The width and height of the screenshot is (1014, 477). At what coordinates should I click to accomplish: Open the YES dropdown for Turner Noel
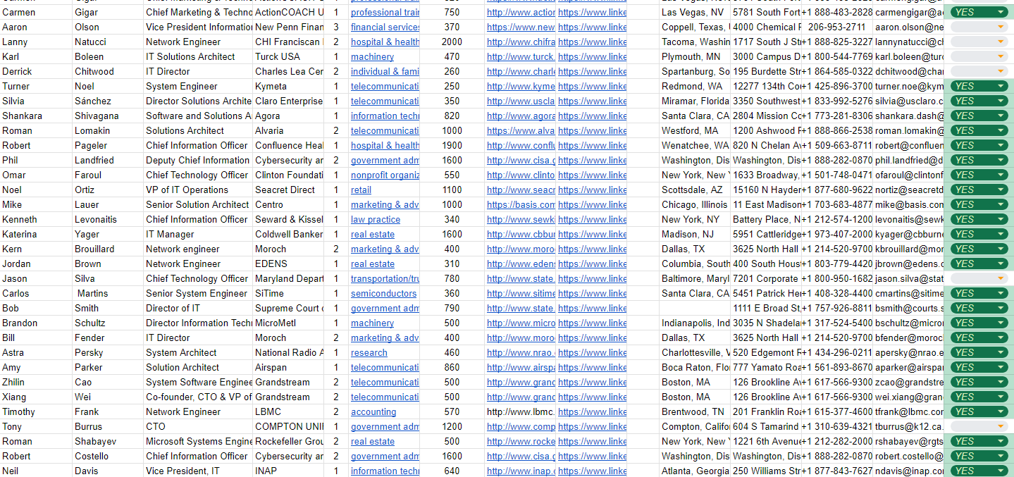[x=979, y=86]
